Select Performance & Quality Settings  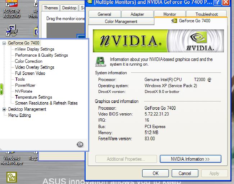click(x=41, y=55)
